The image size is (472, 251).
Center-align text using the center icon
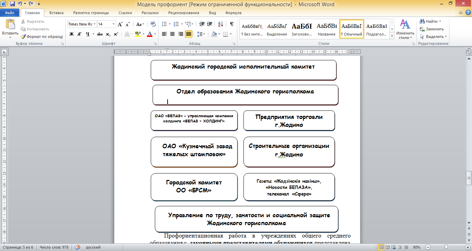coord(172,34)
